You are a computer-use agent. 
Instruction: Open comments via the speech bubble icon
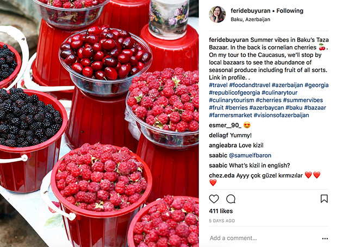(x=231, y=199)
